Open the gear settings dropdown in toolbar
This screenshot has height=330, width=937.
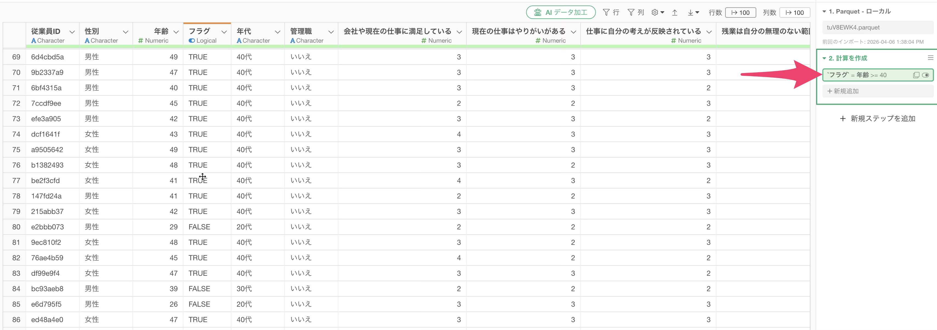657,12
